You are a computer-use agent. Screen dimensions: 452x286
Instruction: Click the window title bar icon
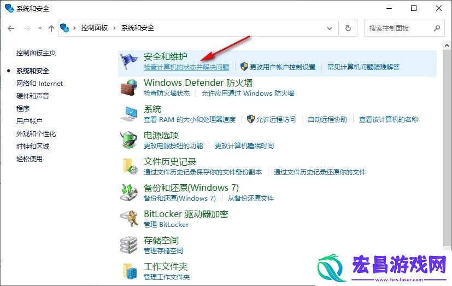[x=9, y=8]
